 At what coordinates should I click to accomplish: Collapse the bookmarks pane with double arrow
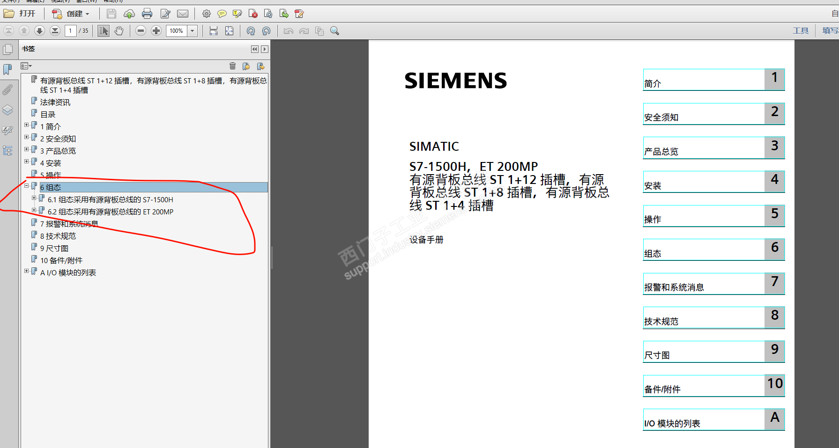pyautogui.click(x=255, y=49)
